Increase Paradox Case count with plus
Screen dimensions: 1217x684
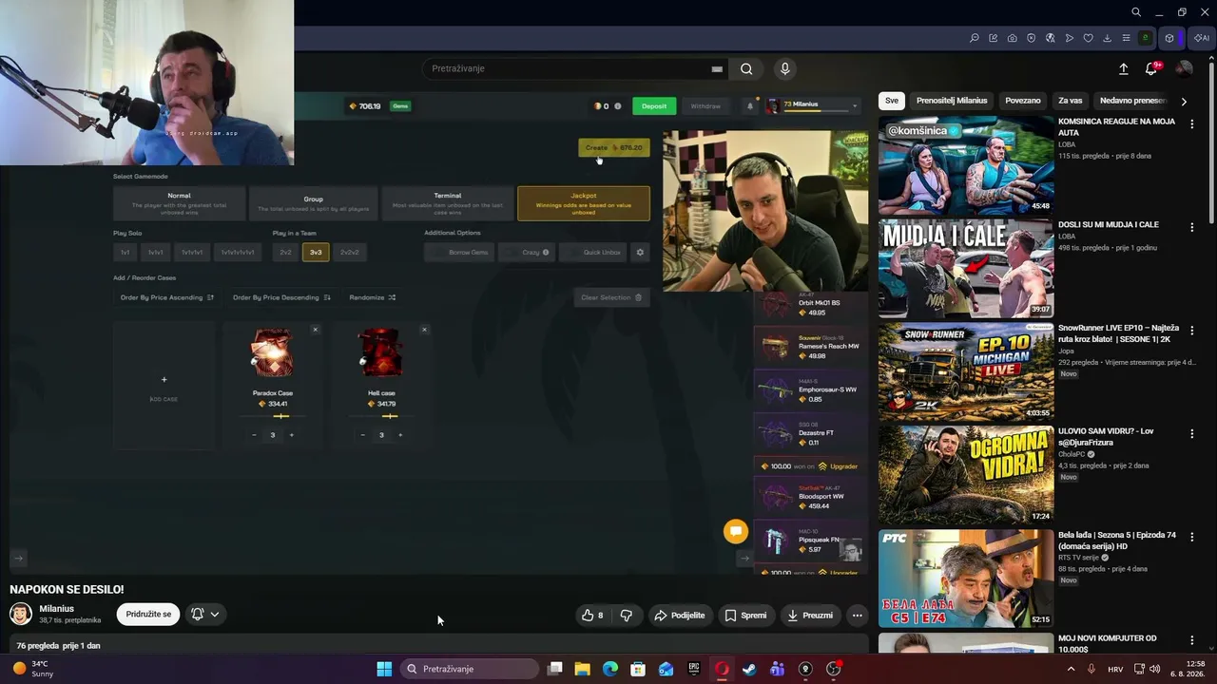(x=291, y=435)
